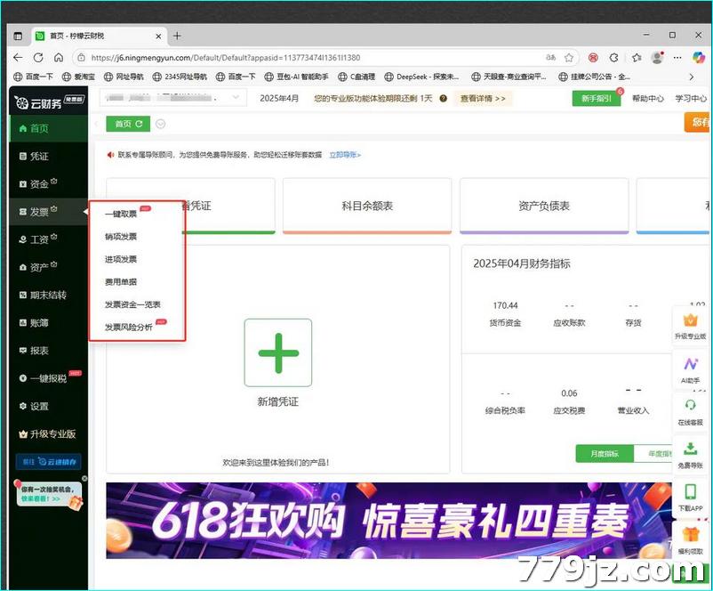The width and height of the screenshot is (713, 591).
Task: Click the red circular extension icon
Action: coord(593,58)
